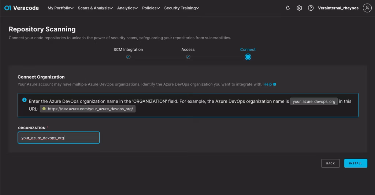Click the Access step checkmark

pos(188,57)
